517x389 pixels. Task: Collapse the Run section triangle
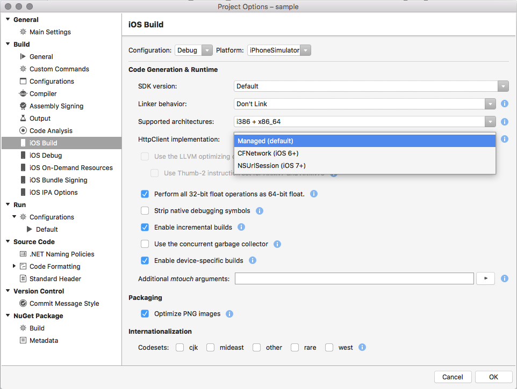coord(8,205)
